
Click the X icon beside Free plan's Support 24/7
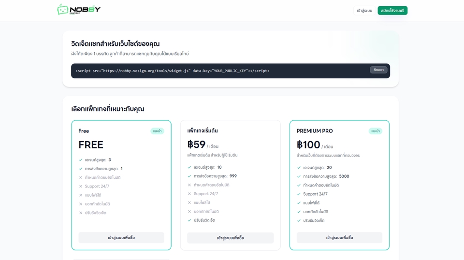pyautogui.click(x=81, y=187)
